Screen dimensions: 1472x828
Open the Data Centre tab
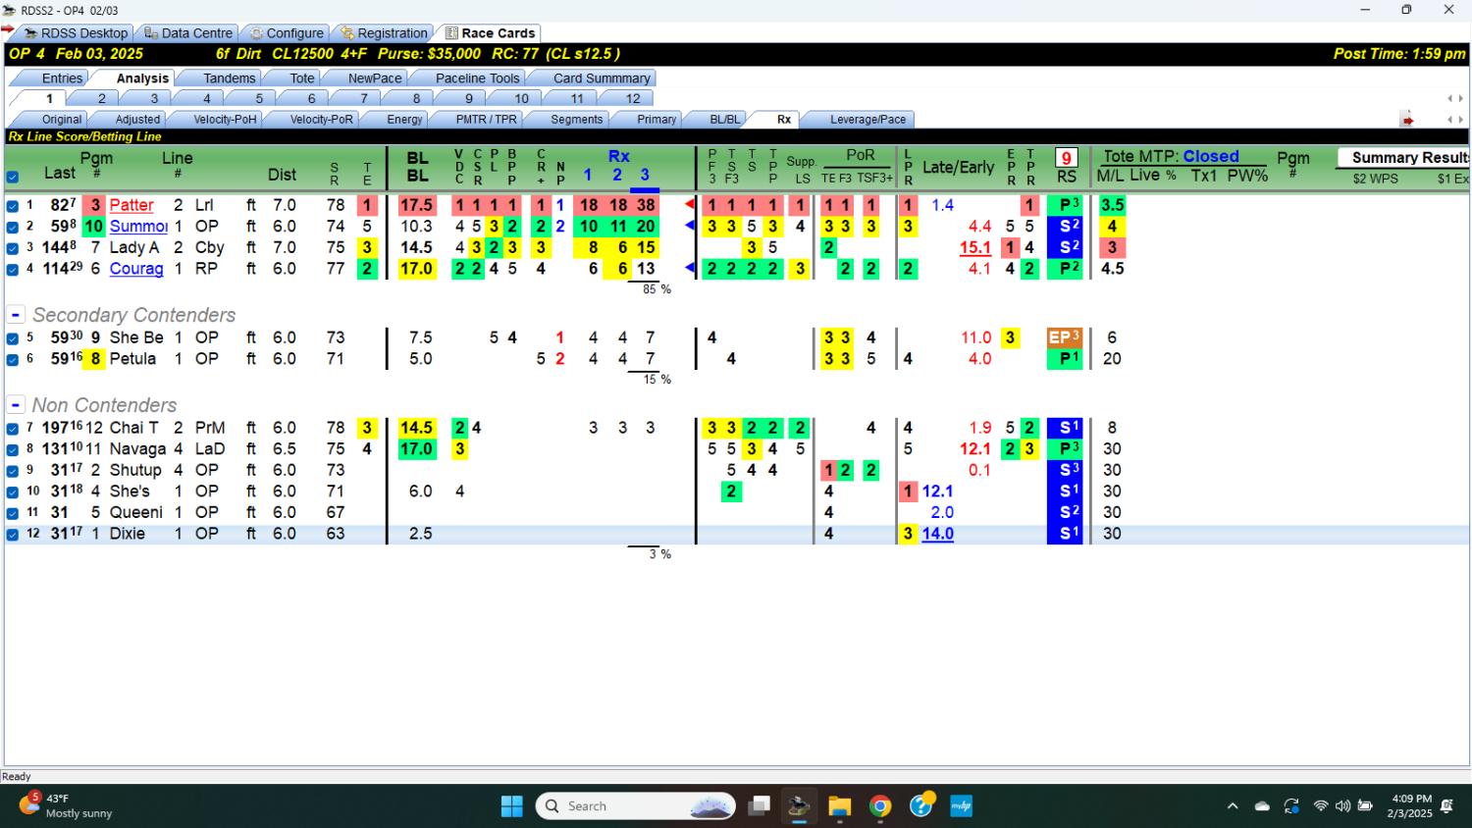[x=188, y=32]
